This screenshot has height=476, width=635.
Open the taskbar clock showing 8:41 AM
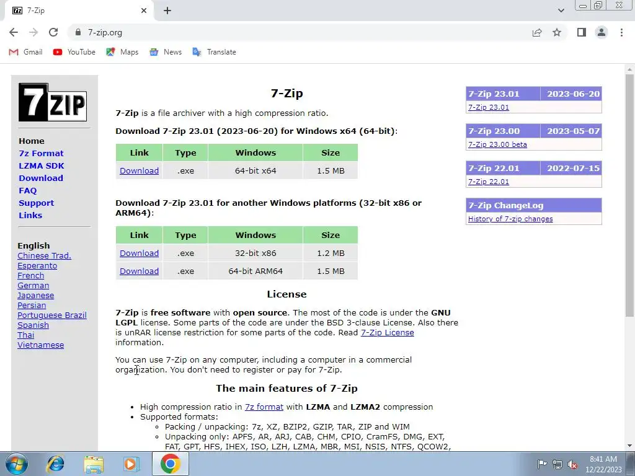point(603,464)
